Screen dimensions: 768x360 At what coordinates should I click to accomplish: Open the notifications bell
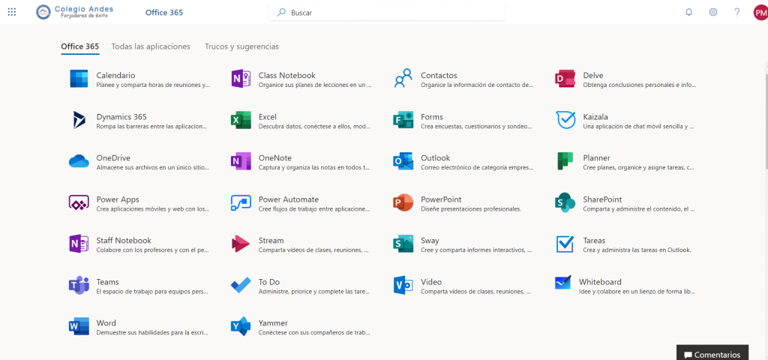click(688, 12)
